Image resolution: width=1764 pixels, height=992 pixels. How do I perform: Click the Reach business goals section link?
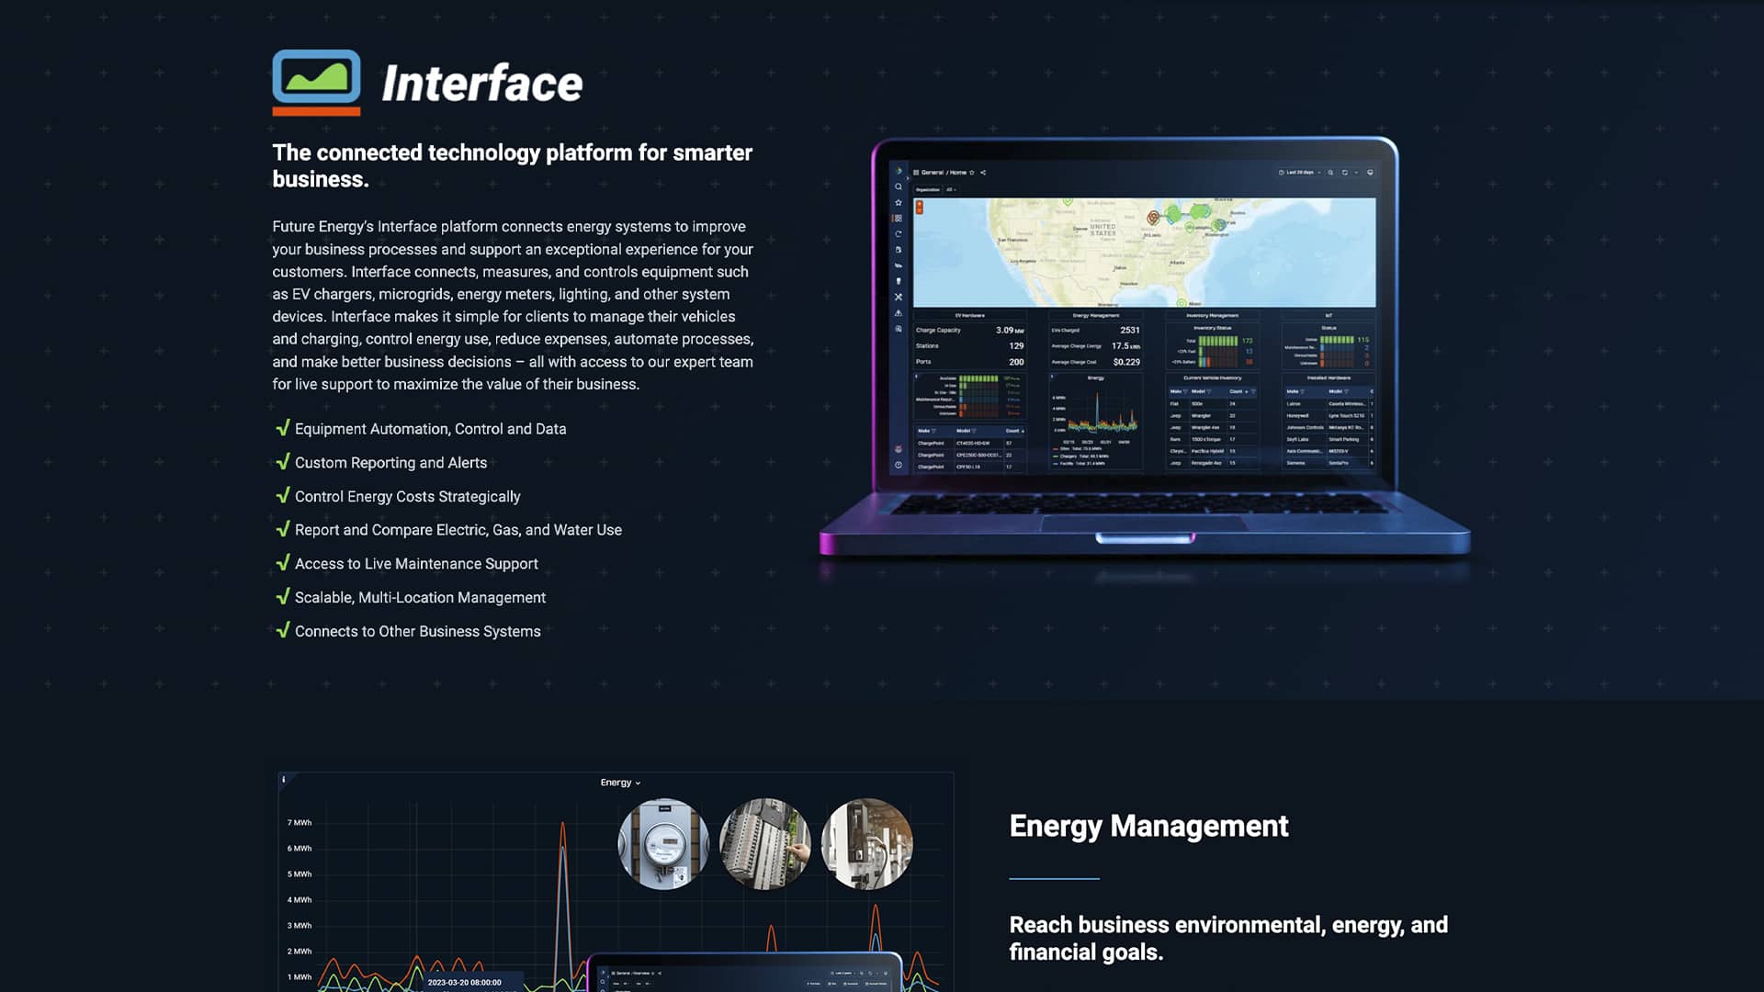click(x=1228, y=939)
